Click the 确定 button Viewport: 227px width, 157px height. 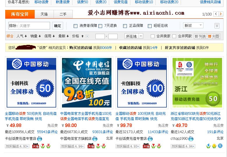(x=57, y=26)
